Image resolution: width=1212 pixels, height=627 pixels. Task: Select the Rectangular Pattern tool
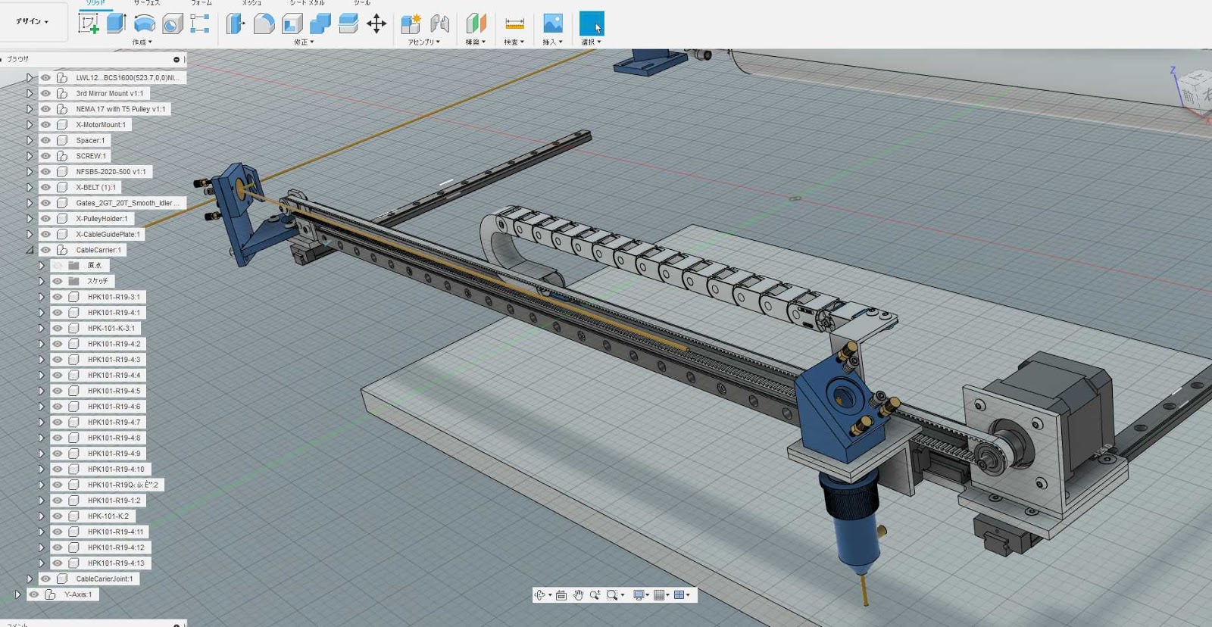pos(200,23)
